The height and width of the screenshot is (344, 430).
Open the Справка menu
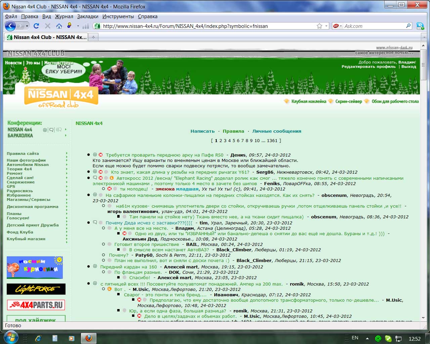(x=147, y=16)
